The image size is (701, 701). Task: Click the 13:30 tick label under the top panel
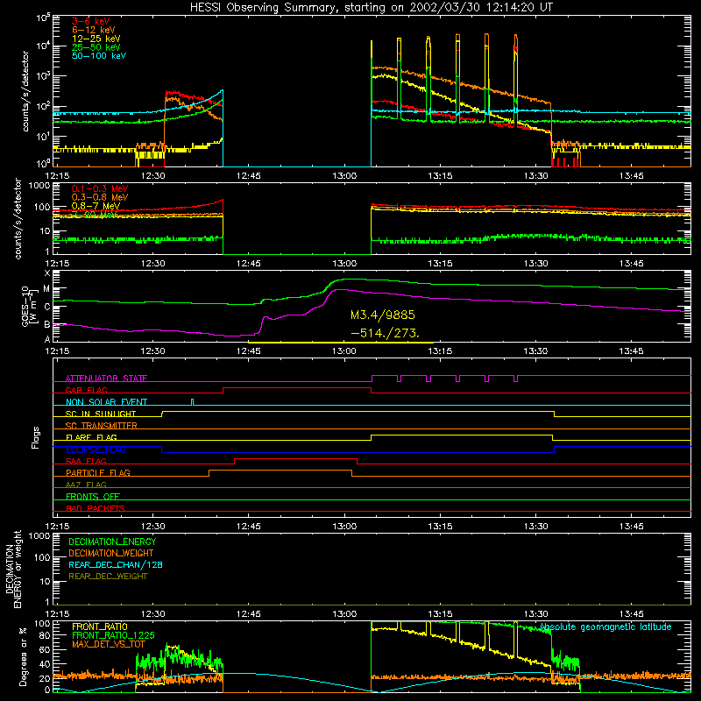[535, 176]
